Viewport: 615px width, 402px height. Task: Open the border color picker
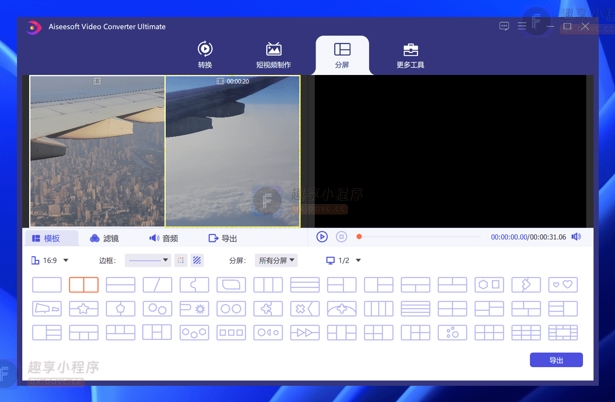pyautogui.click(x=181, y=260)
